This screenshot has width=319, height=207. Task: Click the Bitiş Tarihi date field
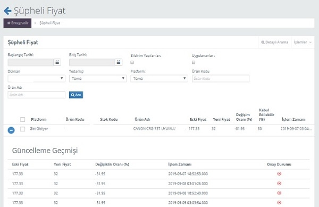pyautogui.click(x=92, y=62)
